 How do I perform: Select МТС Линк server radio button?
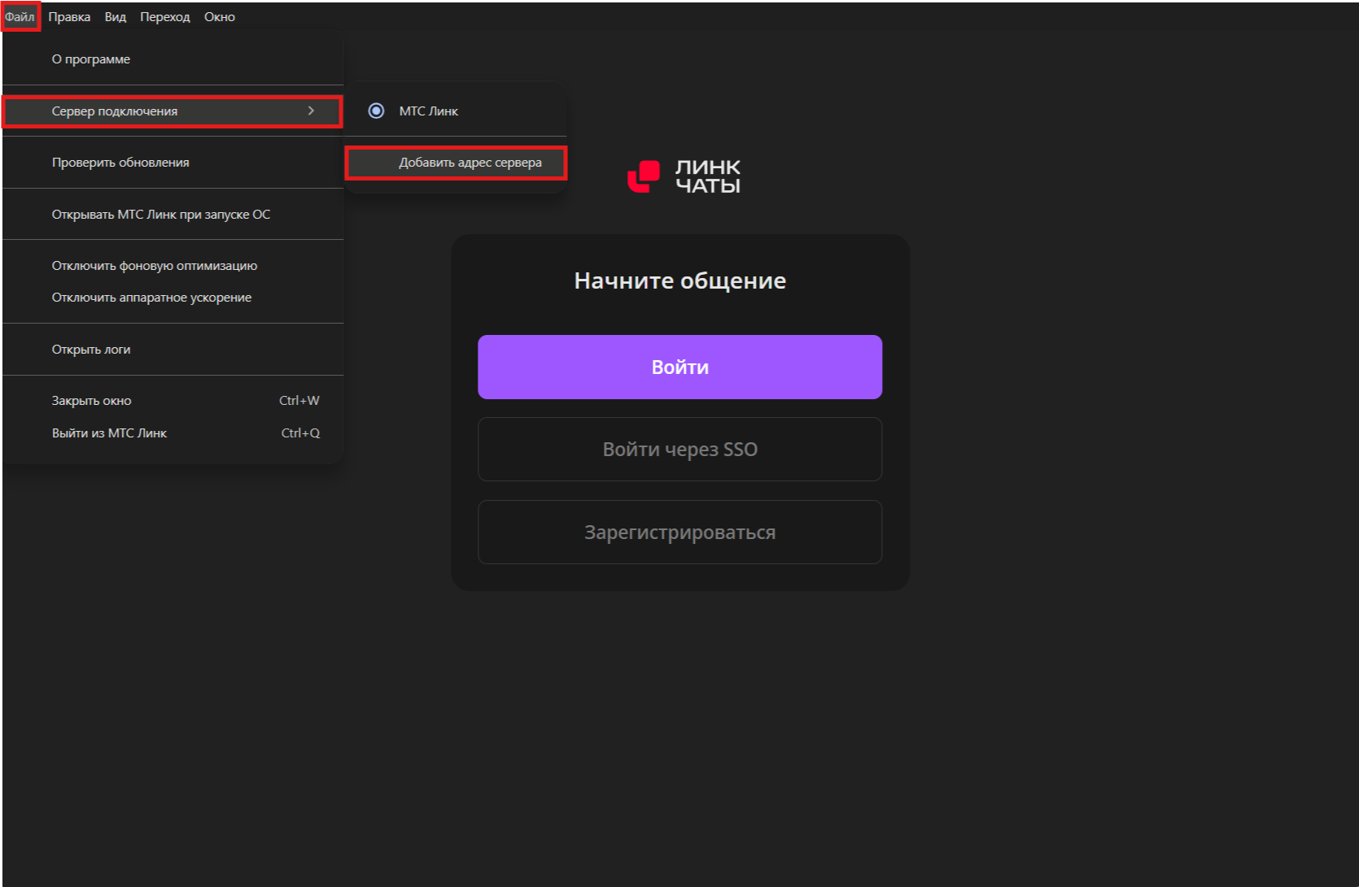tap(376, 111)
